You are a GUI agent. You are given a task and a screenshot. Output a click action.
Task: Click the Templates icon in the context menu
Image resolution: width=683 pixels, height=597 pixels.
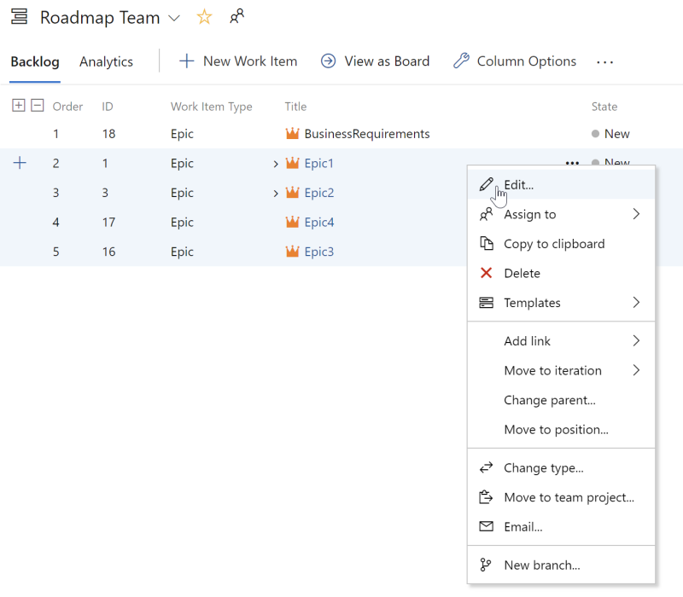point(487,303)
